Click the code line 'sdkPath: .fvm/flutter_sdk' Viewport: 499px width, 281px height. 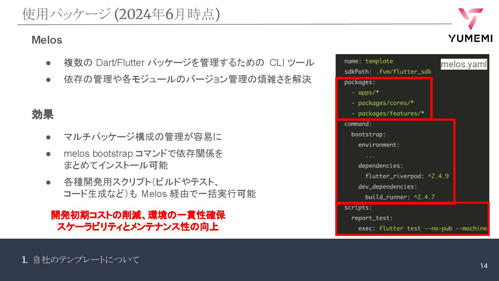(388, 71)
